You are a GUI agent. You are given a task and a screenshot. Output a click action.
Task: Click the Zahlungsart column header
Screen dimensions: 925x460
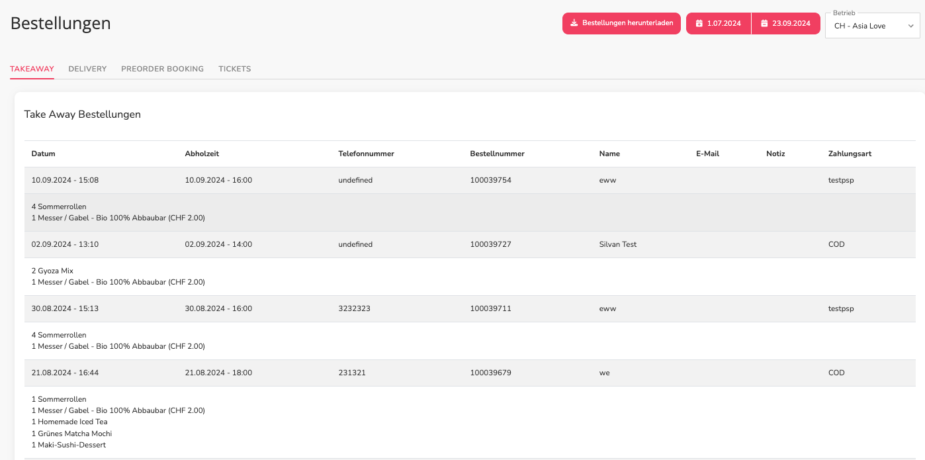[x=850, y=154]
